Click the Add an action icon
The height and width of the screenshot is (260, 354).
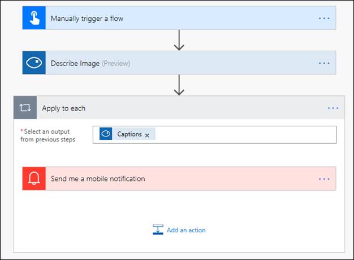point(158,230)
